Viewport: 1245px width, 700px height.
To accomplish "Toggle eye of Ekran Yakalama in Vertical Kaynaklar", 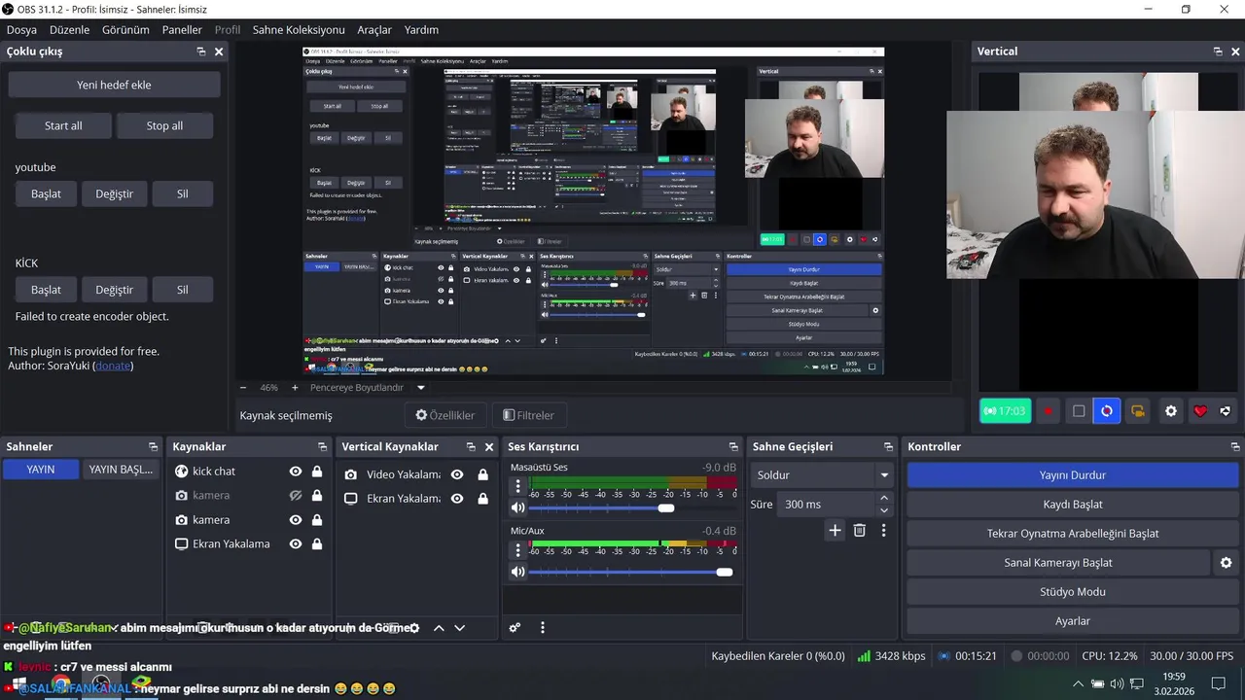I will click(x=457, y=499).
